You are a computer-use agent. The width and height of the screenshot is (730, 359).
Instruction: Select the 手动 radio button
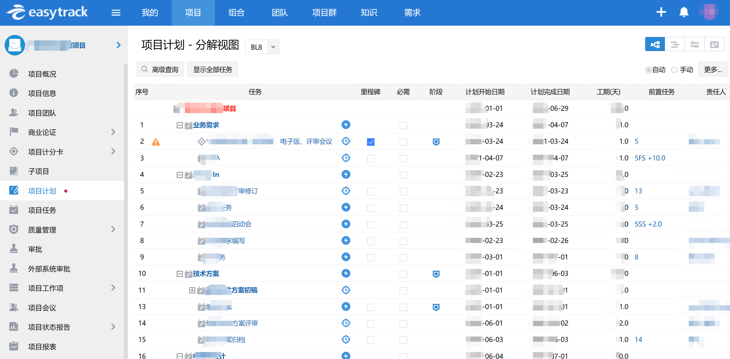point(674,70)
